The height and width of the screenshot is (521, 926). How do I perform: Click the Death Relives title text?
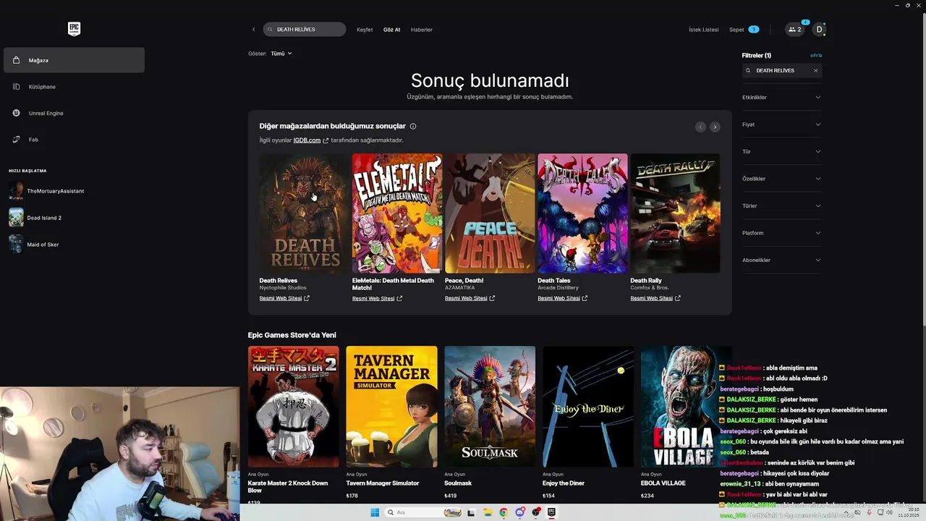point(279,280)
